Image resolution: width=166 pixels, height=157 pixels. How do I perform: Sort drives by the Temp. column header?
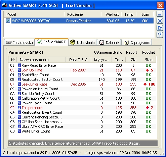point(129,14)
